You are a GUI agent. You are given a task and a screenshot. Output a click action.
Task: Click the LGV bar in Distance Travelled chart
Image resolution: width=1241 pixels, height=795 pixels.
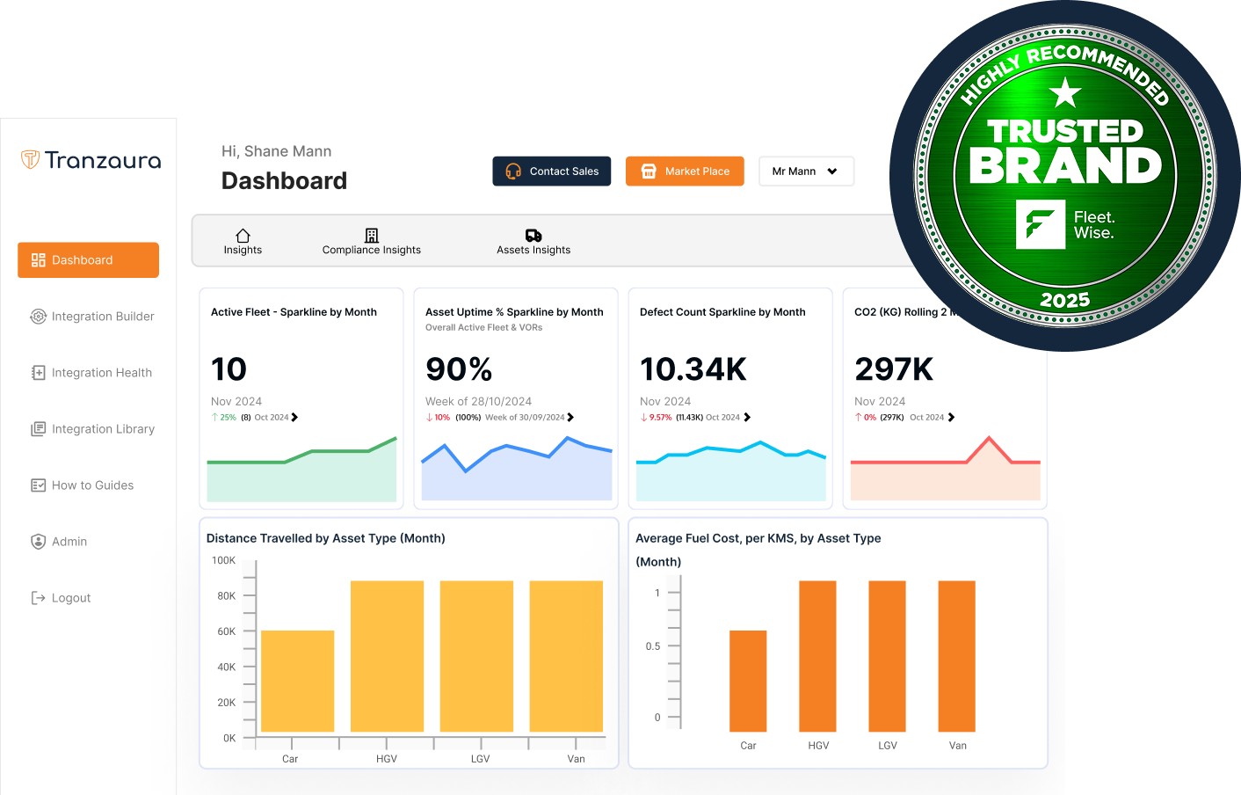click(x=476, y=656)
